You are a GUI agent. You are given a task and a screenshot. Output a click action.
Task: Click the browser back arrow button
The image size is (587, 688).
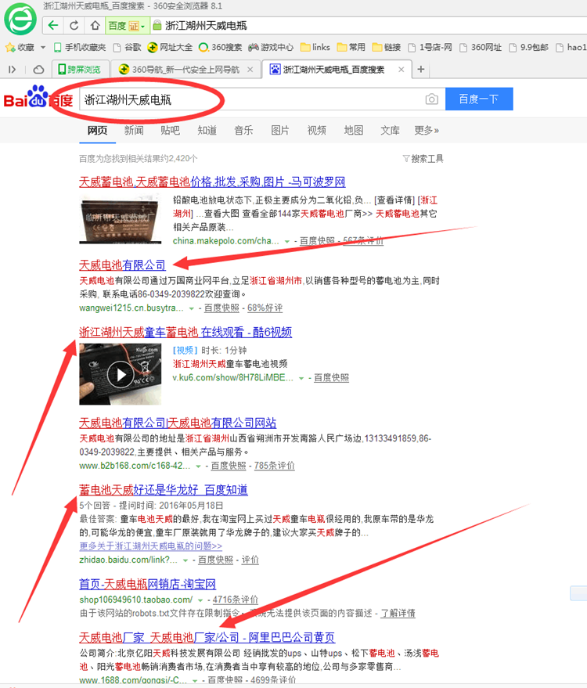tap(53, 26)
